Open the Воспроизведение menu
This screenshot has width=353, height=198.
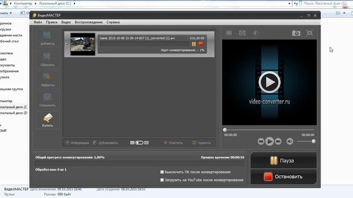(x=88, y=22)
